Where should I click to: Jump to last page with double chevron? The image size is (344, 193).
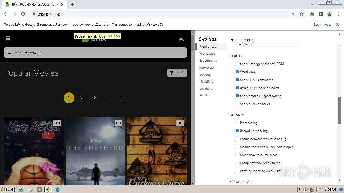click(122, 98)
